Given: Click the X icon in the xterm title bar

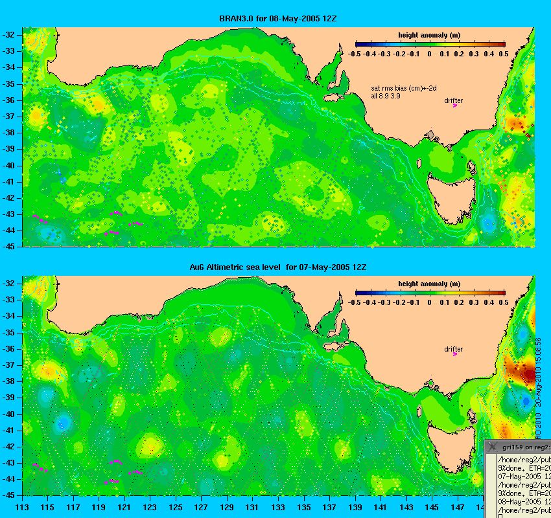Looking at the screenshot, I should (x=493, y=447).
